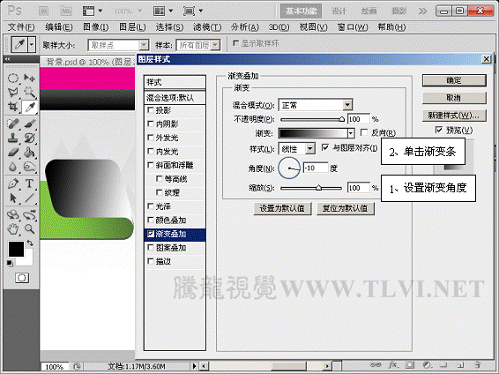Viewport: 499px width, 374px height.
Task: Enable 显示取样环 show sampling ring
Action: click(x=235, y=42)
